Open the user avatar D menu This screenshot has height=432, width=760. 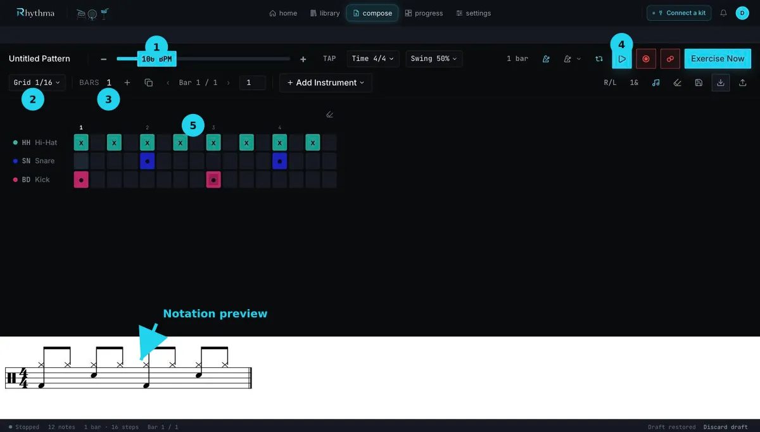(742, 13)
